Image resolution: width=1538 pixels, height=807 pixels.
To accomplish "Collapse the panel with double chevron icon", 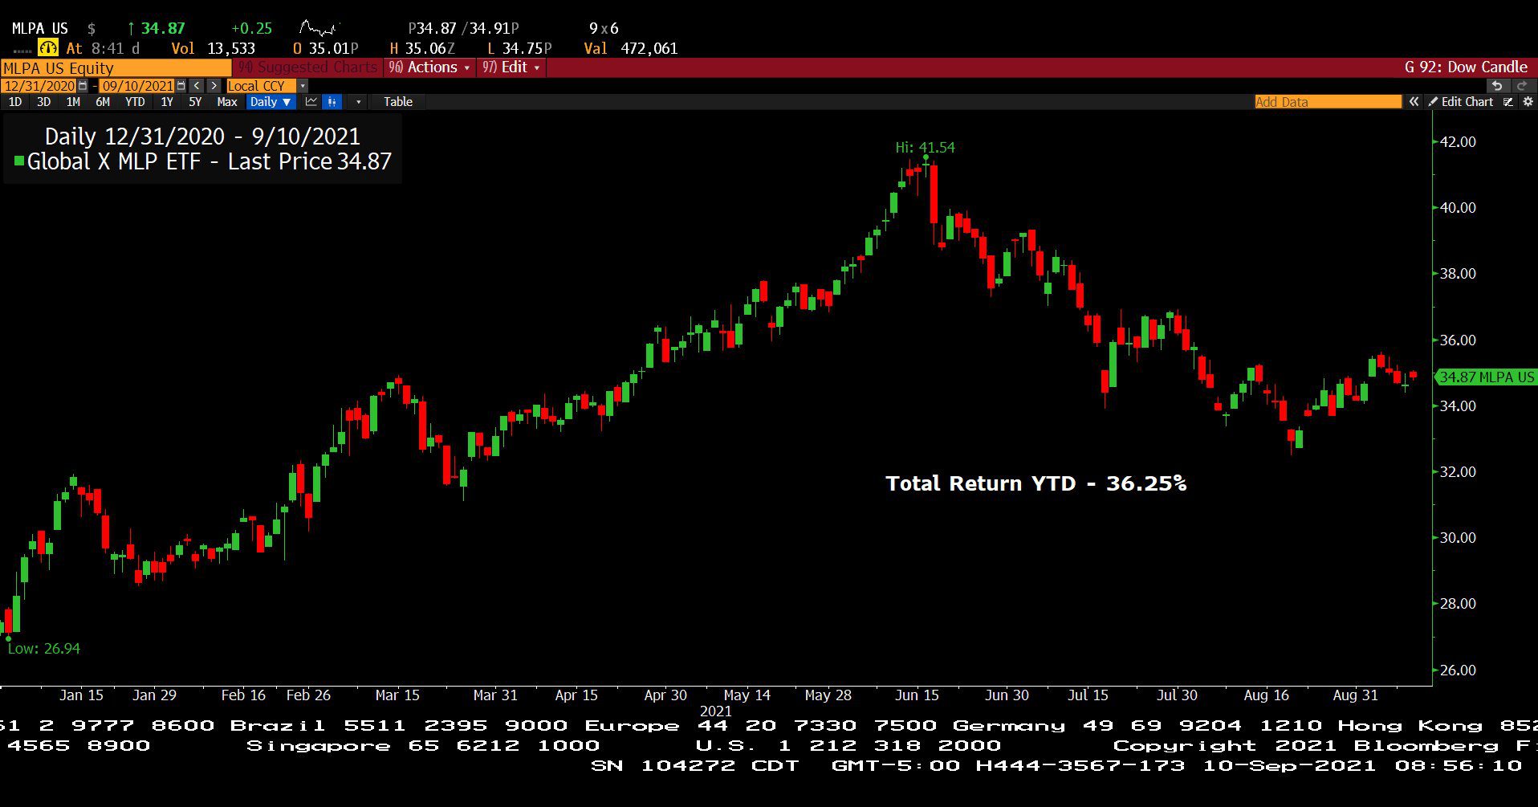I will click(x=1414, y=102).
